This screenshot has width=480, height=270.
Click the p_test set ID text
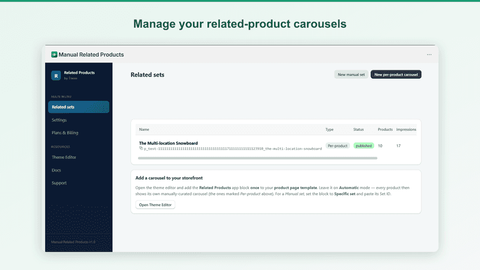coord(233,149)
